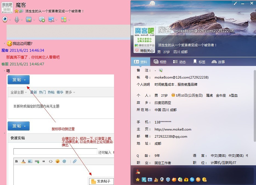This screenshot has height=185, width=256.
Task: Click the yellow Qzone star in chat header
Action: click(16, 11)
